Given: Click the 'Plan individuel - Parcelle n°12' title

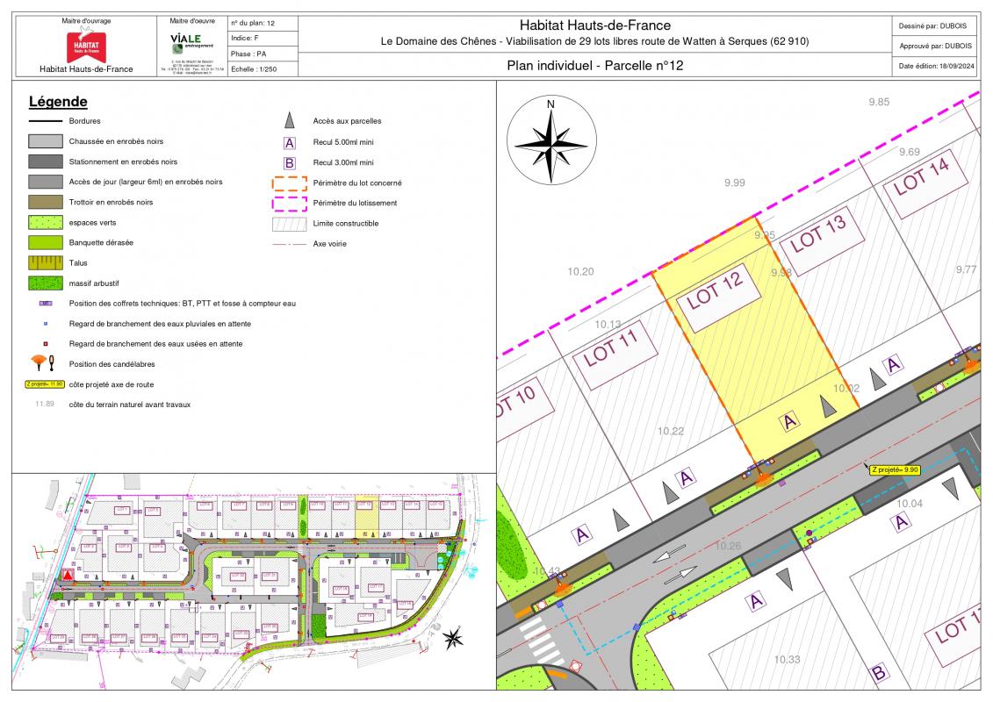Looking at the screenshot, I should pyautogui.click(x=594, y=65).
